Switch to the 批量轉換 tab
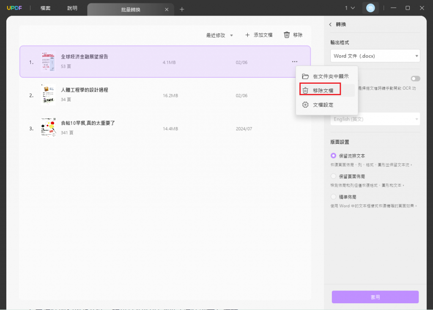Viewport: 433px width, 310px height. (131, 10)
